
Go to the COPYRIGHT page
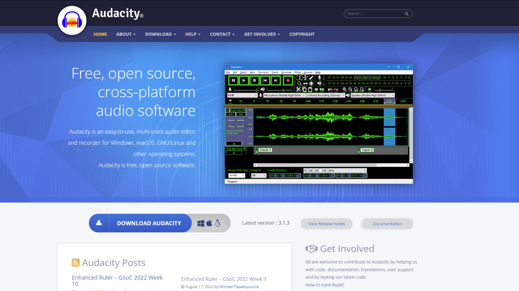(x=302, y=34)
